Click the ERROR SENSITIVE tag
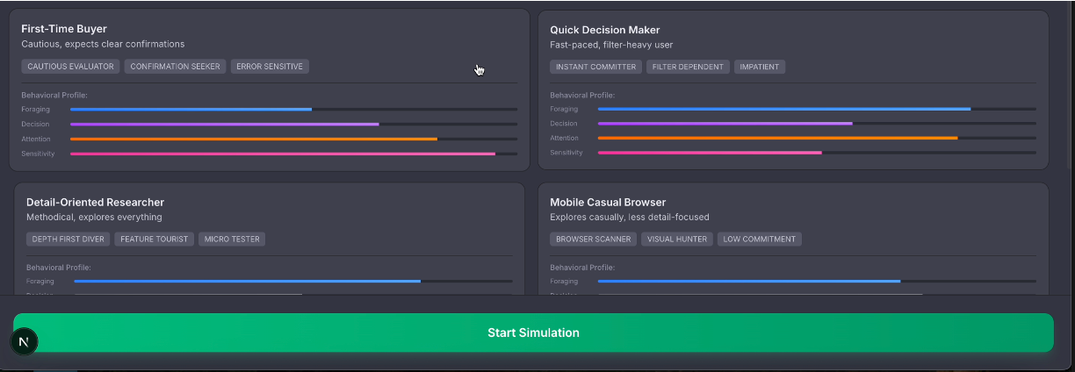This screenshot has width=1075, height=372. [271, 66]
